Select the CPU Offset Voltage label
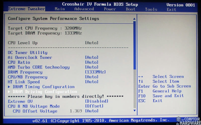This screenshot has width=201, height=125. point(35,111)
